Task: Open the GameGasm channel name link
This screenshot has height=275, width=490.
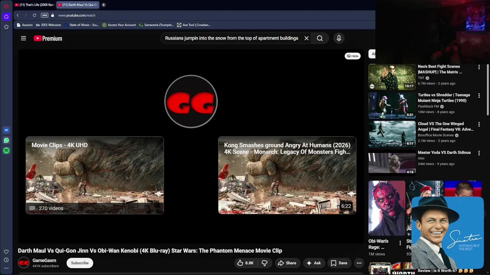Action: point(44,260)
